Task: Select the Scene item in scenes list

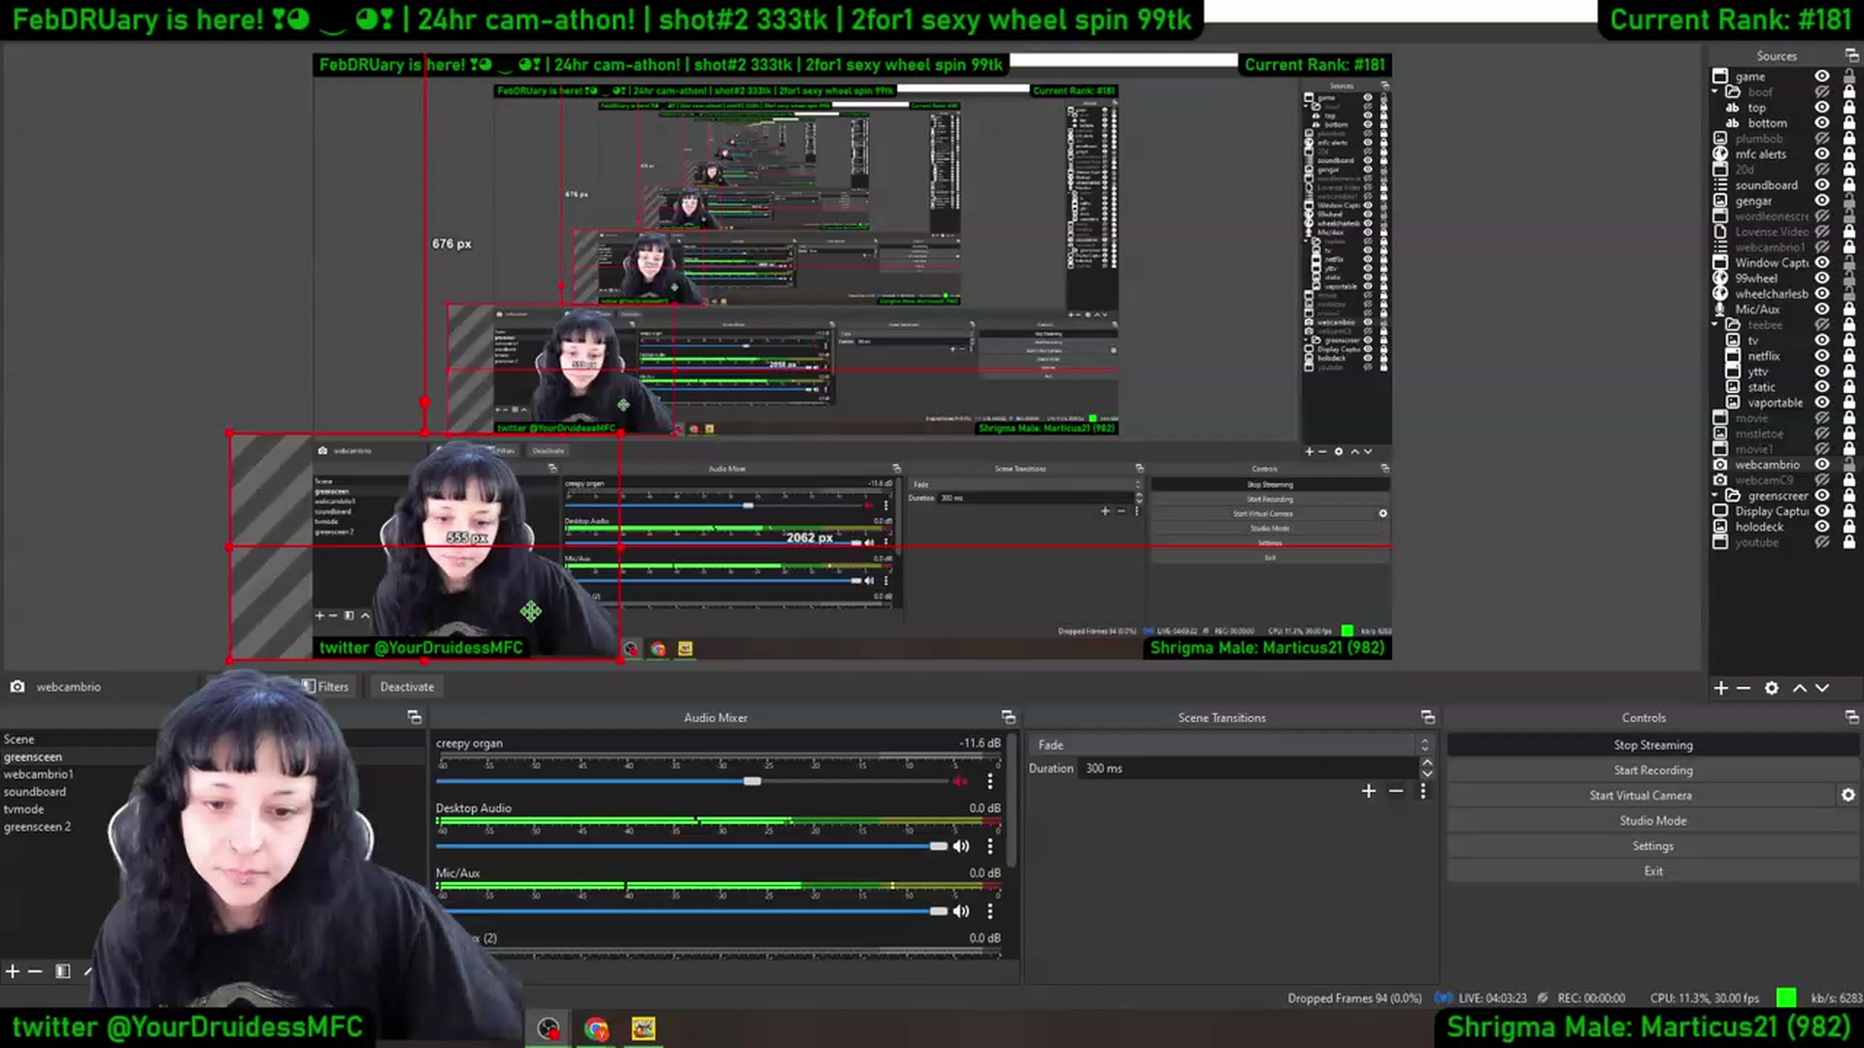Action: pyautogui.click(x=19, y=739)
